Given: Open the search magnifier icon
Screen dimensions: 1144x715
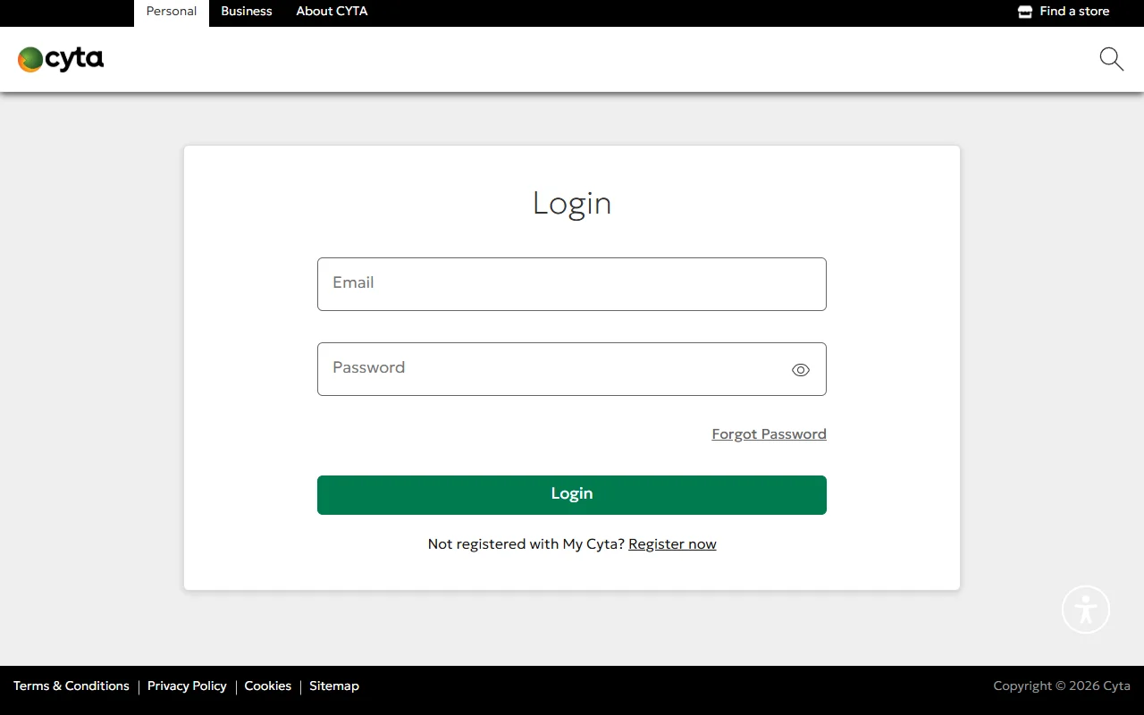Looking at the screenshot, I should [x=1111, y=59].
